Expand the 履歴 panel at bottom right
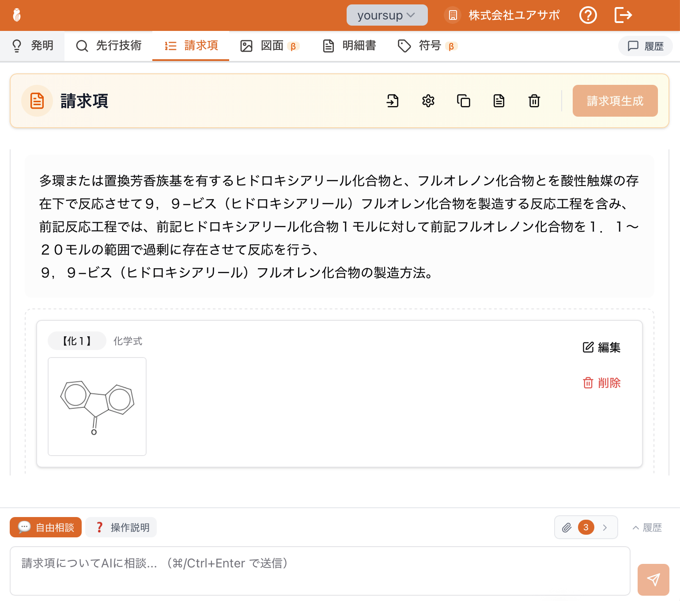 (x=647, y=528)
